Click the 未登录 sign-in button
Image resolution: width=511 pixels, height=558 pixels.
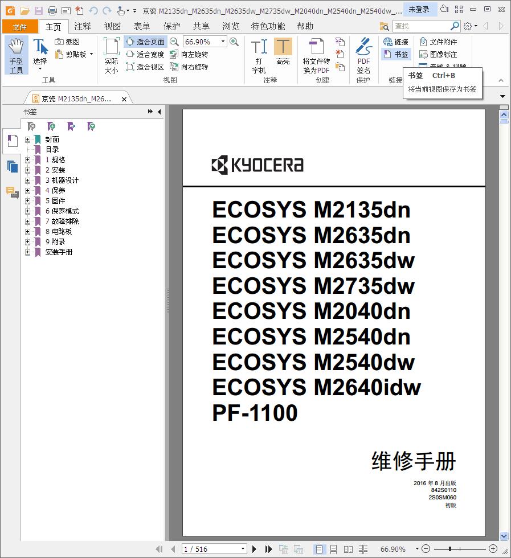tap(419, 10)
